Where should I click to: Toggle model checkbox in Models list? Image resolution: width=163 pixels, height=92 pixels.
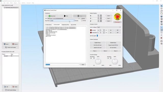pyautogui.click(x=5, y=8)
